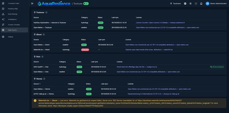Click the Degraded status badge for Waterinfo.be
This screenshot has height=113, width=229.
pyautogui.click(x=85, y=50)
